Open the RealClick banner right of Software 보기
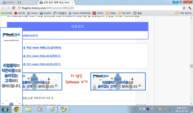The width and height of the screenshot is (193, 113). coord(118,81)
